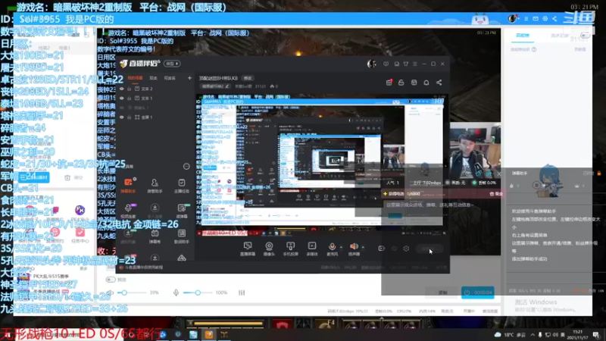Click the share icon in companion toolbar
Screen dimensions: 606x341
439,83
